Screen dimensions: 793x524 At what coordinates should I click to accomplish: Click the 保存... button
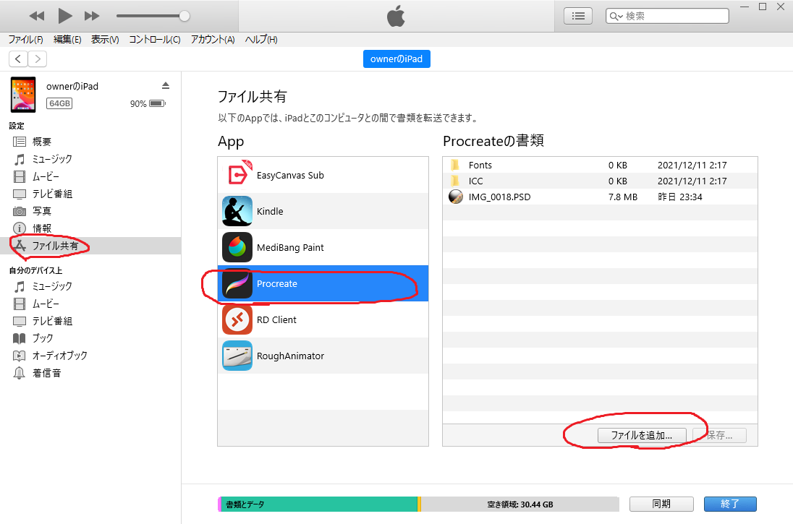click(719, 435)
